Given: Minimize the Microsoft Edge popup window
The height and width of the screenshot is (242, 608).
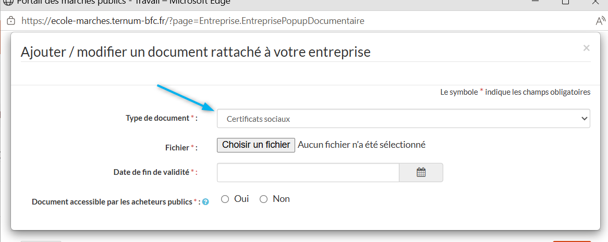Looking at the screenshot, I should (536, 2).
